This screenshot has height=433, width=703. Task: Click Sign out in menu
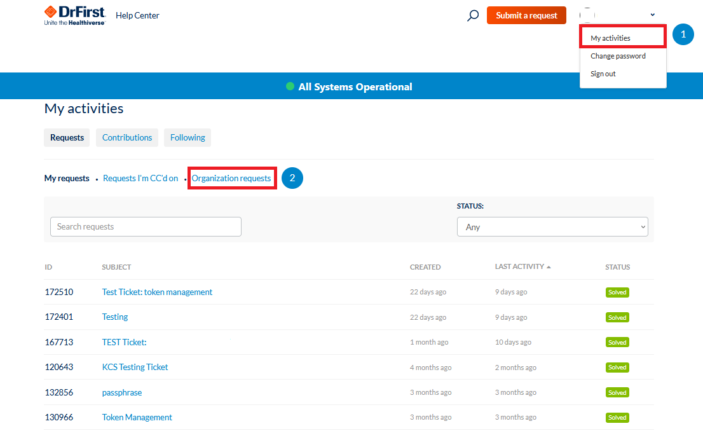click(x=603, y=74)
